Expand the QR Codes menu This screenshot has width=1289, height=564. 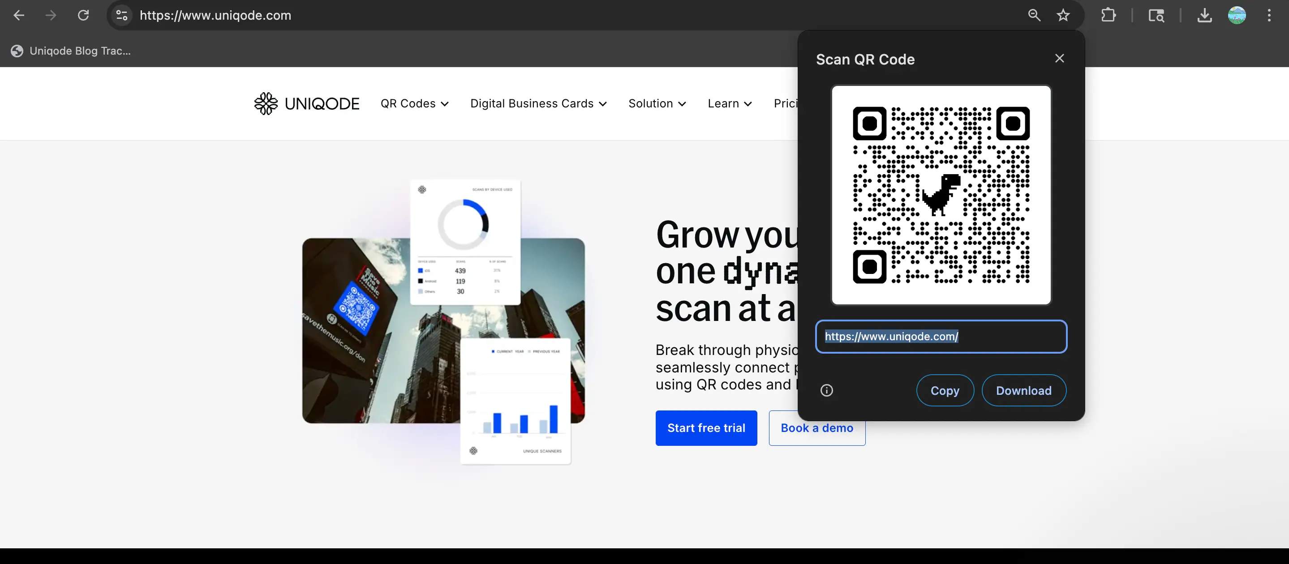click(414, 103)
